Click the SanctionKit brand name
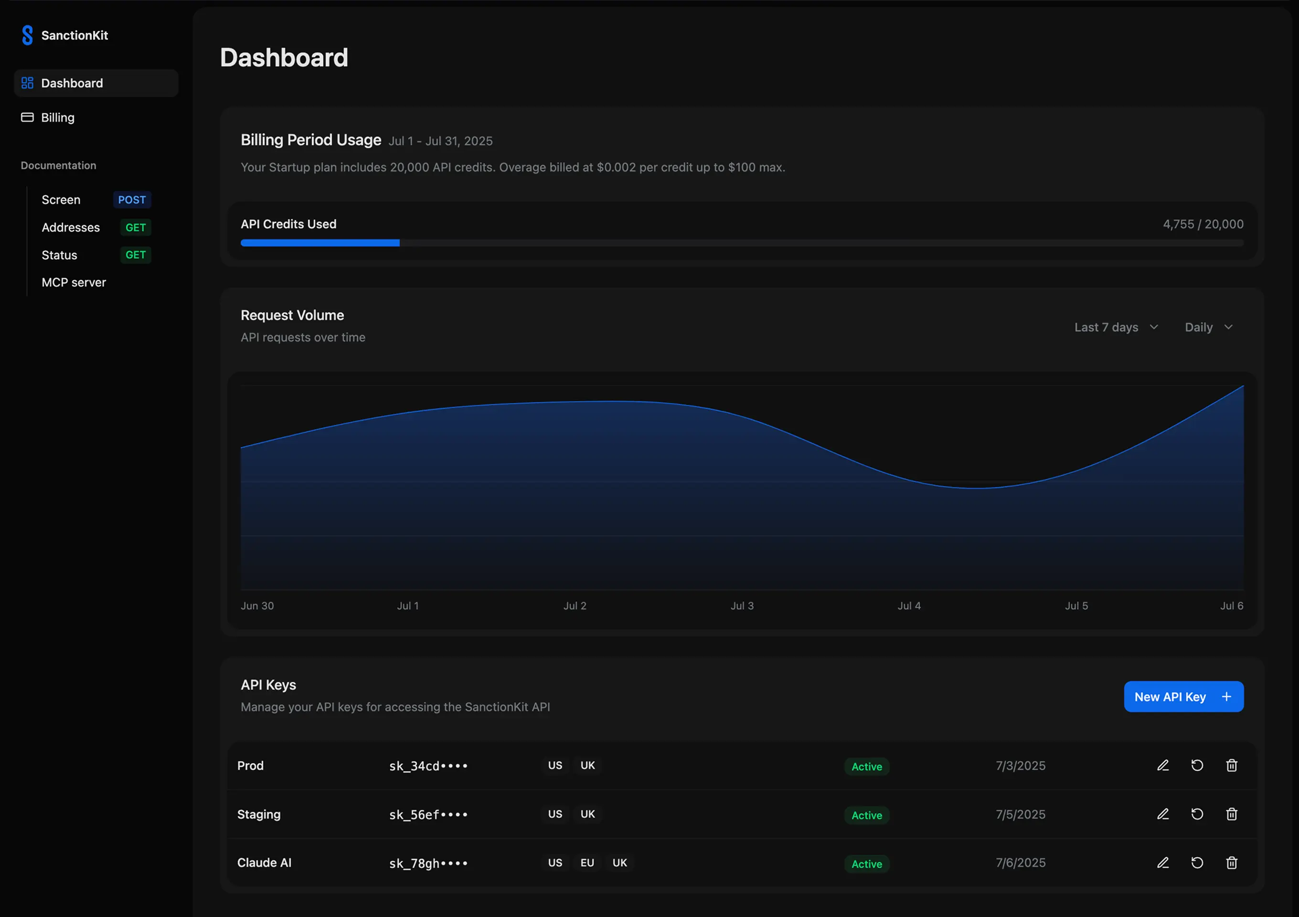Screen dimensions: 1299x917 click(75, 35)
